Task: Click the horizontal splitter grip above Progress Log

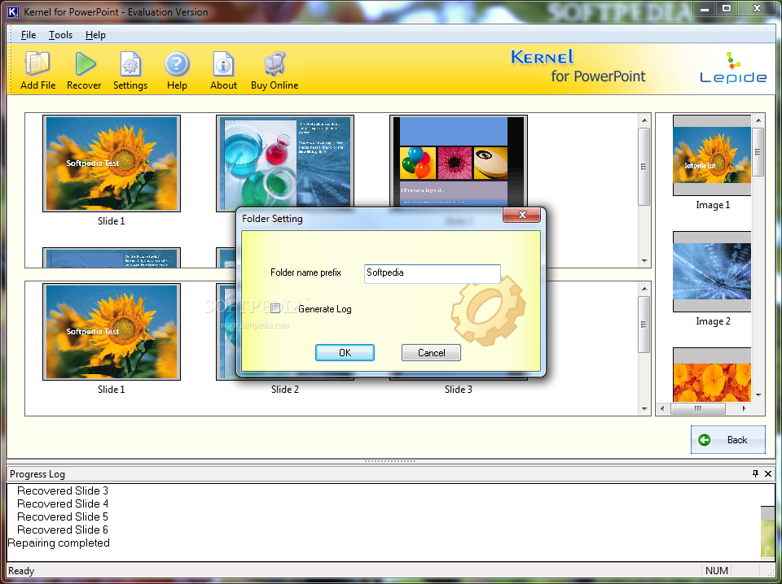Action: 390,461
